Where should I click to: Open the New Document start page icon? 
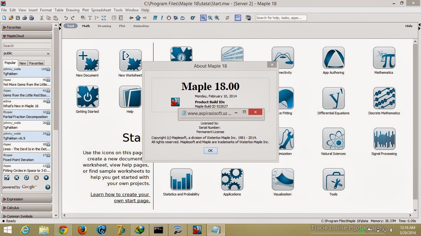click(87, 61)
